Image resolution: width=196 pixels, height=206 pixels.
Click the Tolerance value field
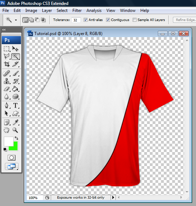pyautogui.click(x=76, y=20)
